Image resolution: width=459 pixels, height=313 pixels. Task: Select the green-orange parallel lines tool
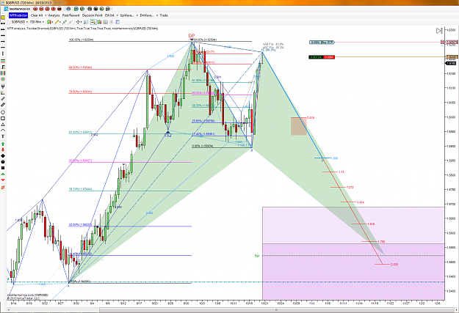click(3, 61)
